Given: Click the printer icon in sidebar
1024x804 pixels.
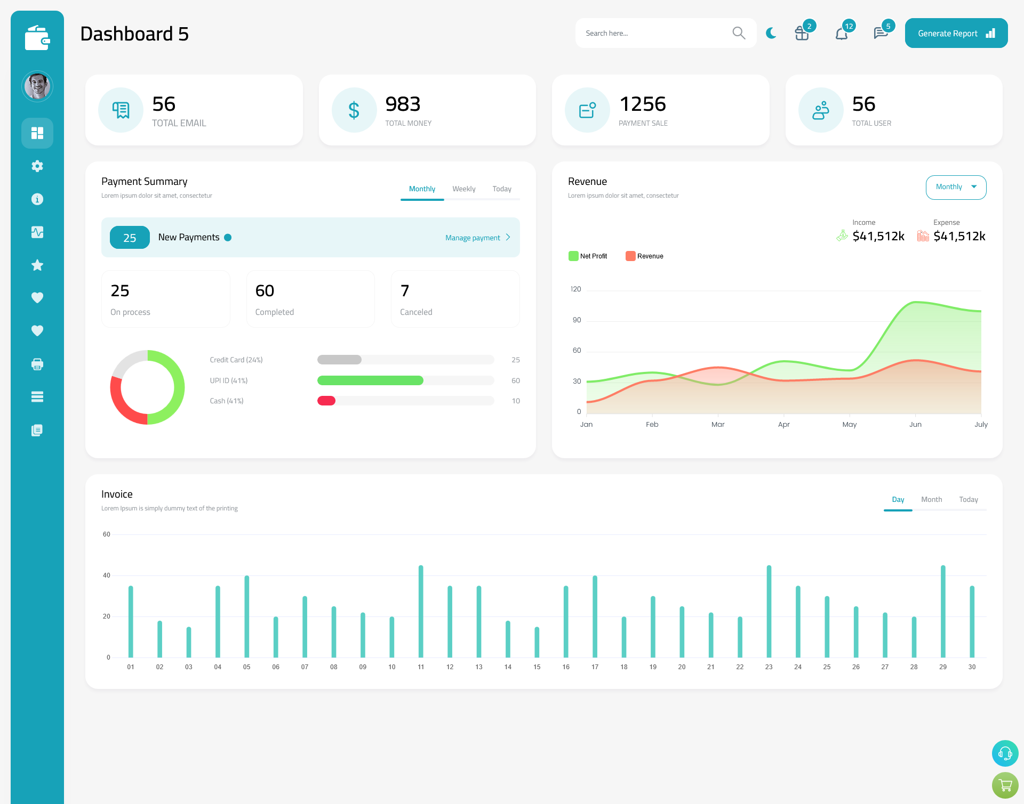Looking at the screenshot, I should tap(37, 363).
